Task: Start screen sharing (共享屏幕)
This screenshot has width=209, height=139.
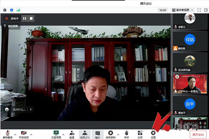Action: [x=56, y=135]
